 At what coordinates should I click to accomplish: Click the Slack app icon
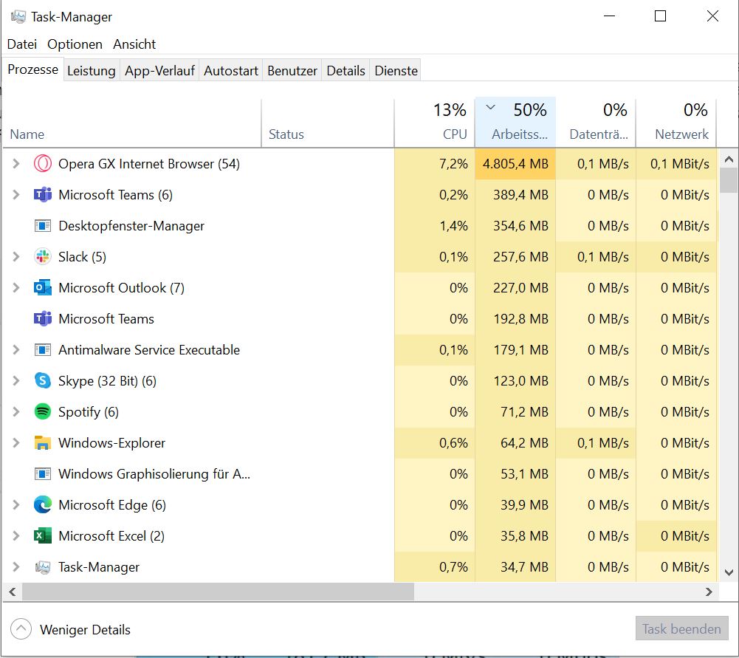42,257
